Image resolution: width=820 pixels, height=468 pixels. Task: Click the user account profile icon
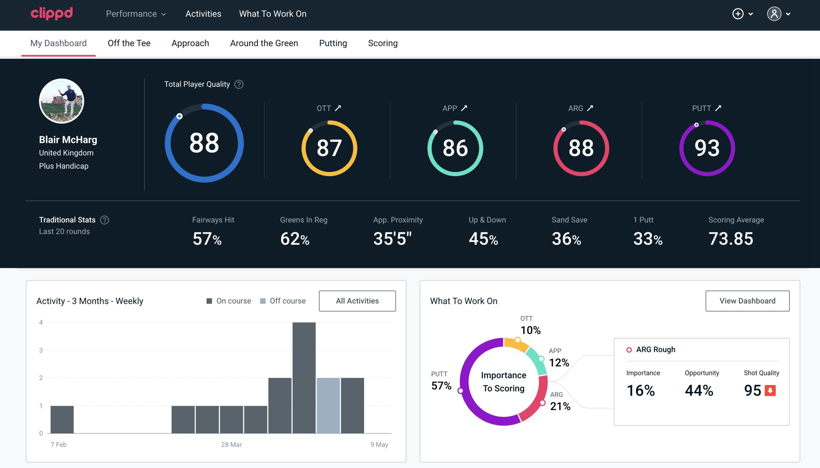[774, 14]
